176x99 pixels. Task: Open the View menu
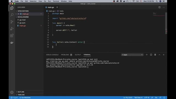click(40, 1)
